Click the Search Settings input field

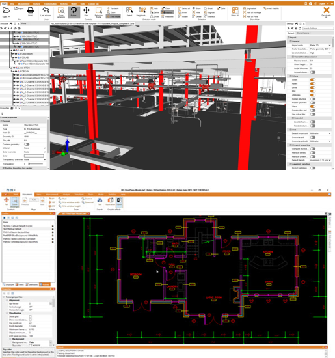coord(318,28)
